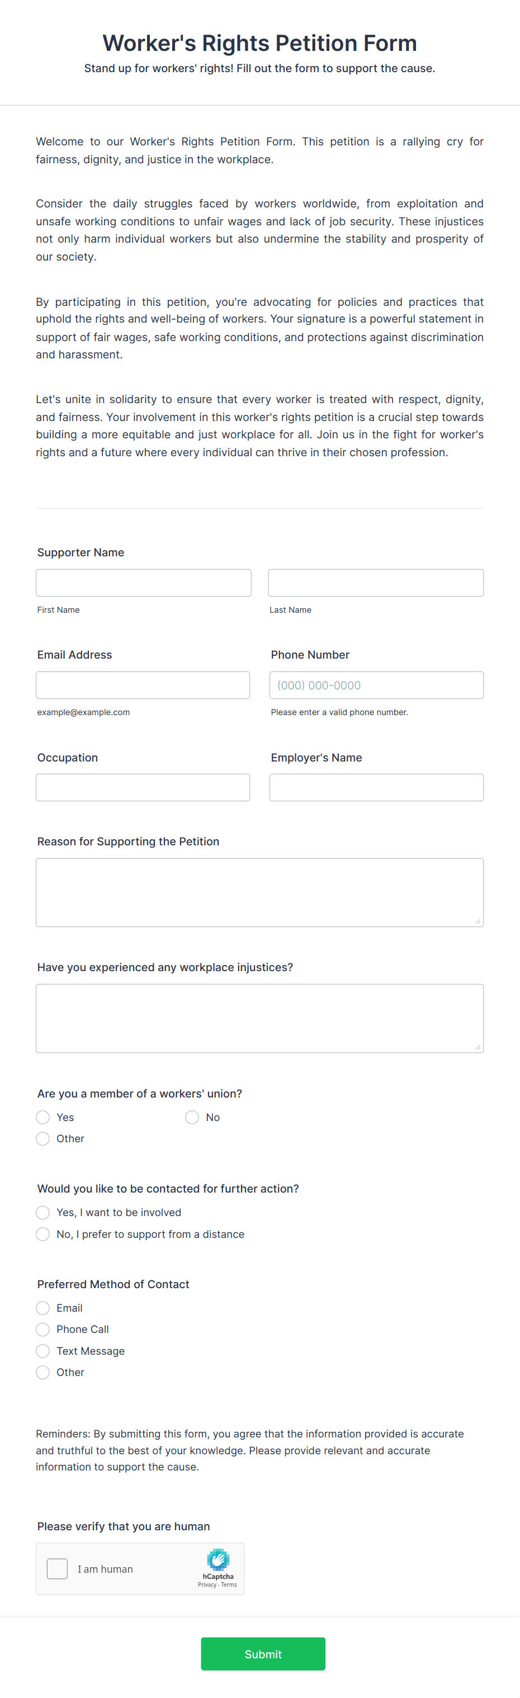520x1698 pixels.
Task: Click the Reason for Supporting textarea
Action: 259,892
